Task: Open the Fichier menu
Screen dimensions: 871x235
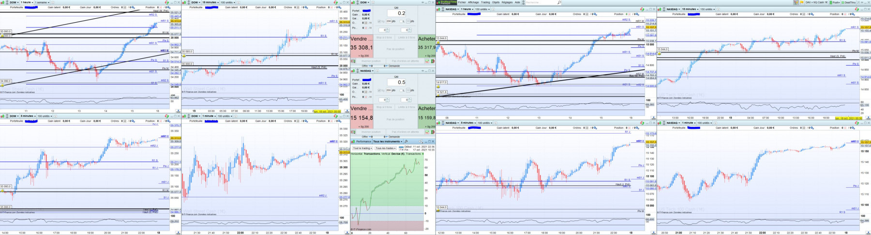Action: pos(462,2)
